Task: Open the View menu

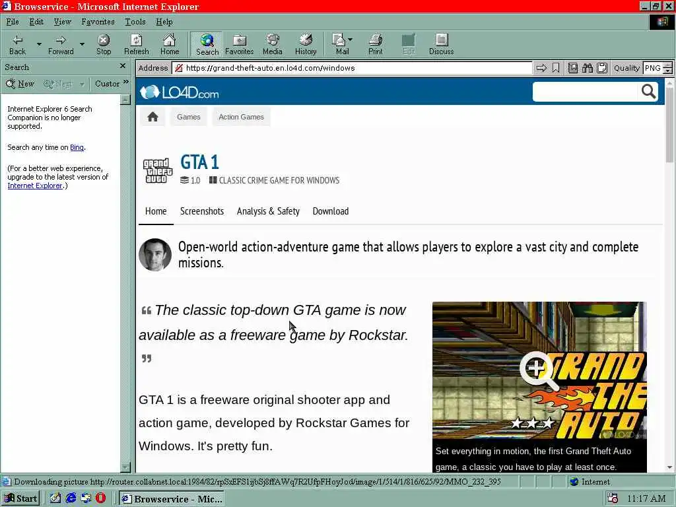Action: pyautogui.click(x=62, y=22)
